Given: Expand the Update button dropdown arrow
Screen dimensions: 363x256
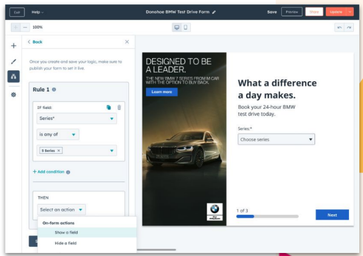Looking at the screenshot, I should tap(350, 11).
